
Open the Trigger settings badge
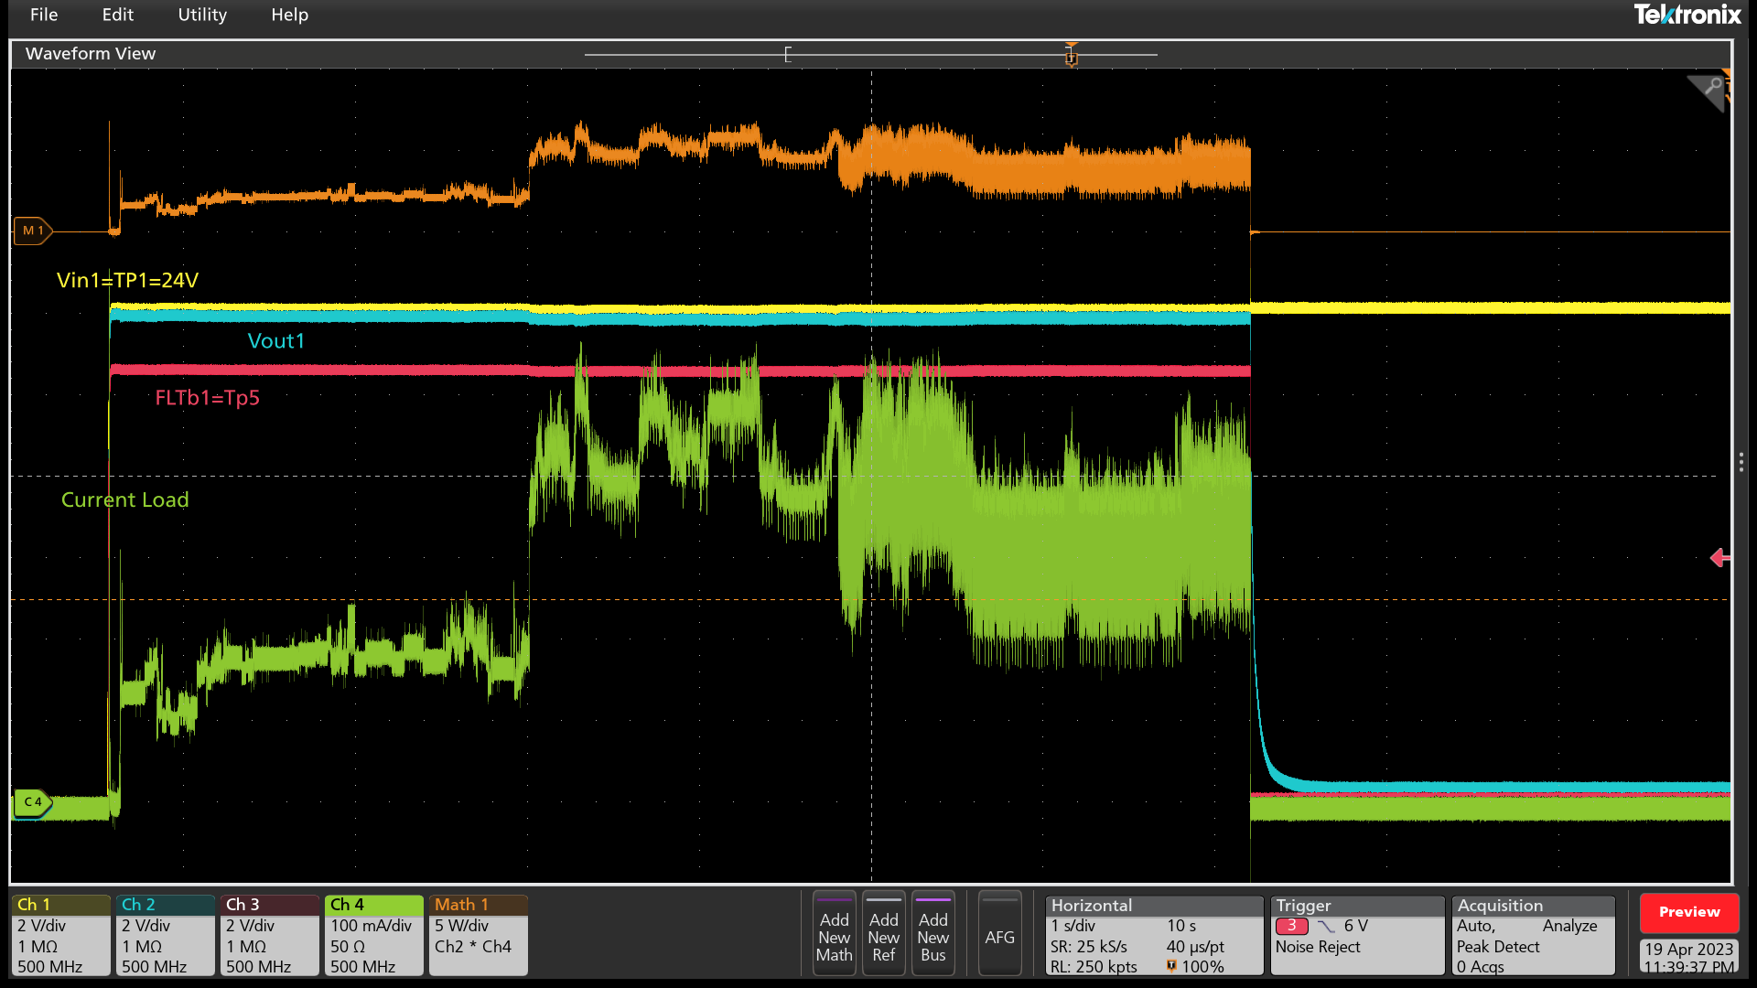click(1357, 936)
